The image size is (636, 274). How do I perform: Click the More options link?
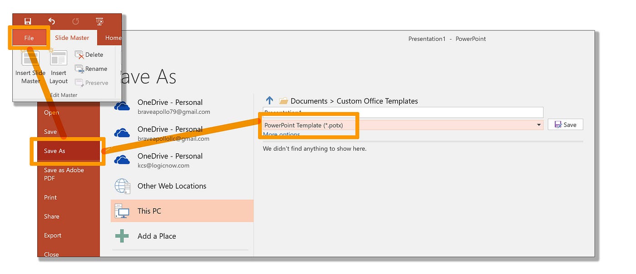tap(281, 135)
